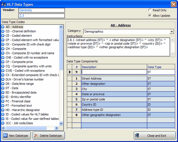The height and width of the screenshot is (142, 178).
Task: Click the icon beside DLN - Driver's license number
Action: (3, 79)
